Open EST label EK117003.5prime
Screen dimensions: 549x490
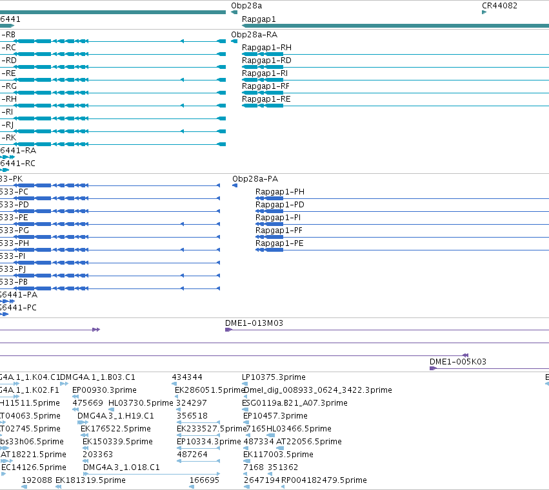click(278, 455)
